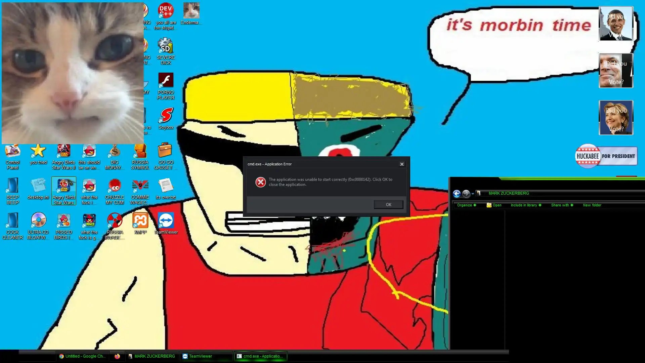
Task: Expand the Include in library menu
Action: click(526, 205)
